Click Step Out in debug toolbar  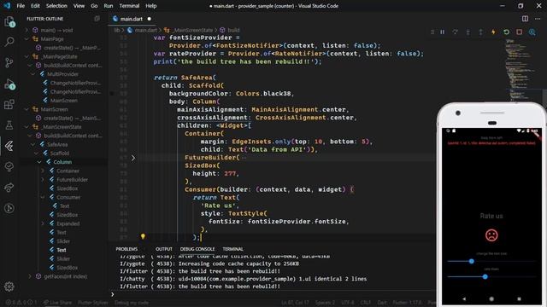point(480,32)
